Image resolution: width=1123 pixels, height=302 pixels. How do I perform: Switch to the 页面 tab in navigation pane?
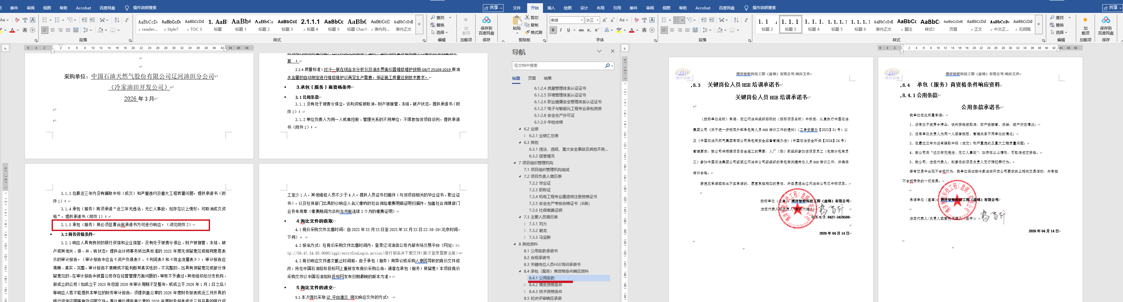532,78
